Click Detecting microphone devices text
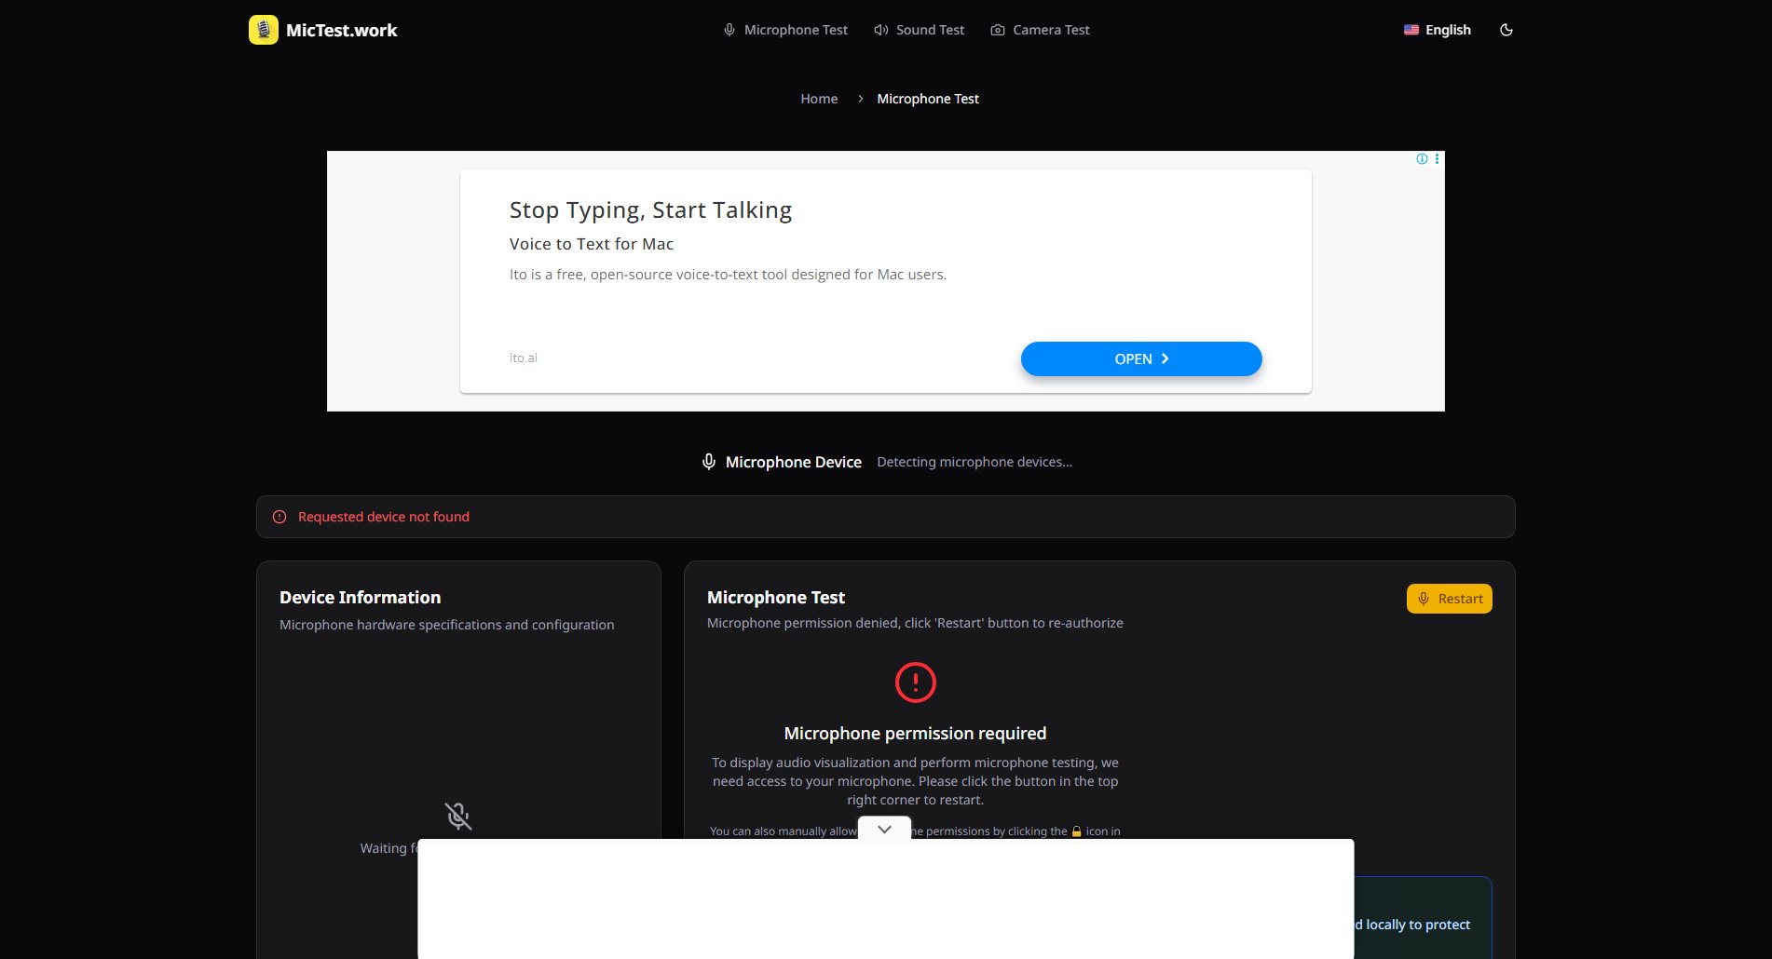 coord(975,462)
